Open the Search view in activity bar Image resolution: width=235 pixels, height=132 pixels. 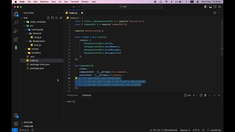(16, 22)
